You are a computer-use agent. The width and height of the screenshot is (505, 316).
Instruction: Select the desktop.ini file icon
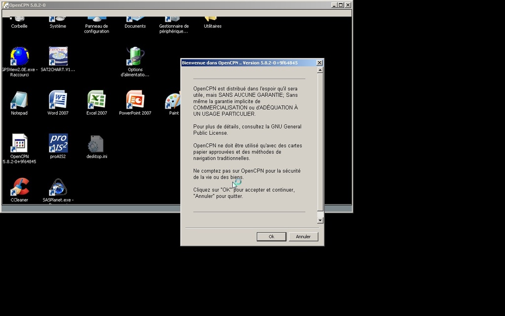[96, 144]
